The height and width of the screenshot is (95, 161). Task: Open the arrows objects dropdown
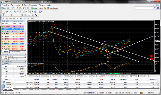[37, 15]
